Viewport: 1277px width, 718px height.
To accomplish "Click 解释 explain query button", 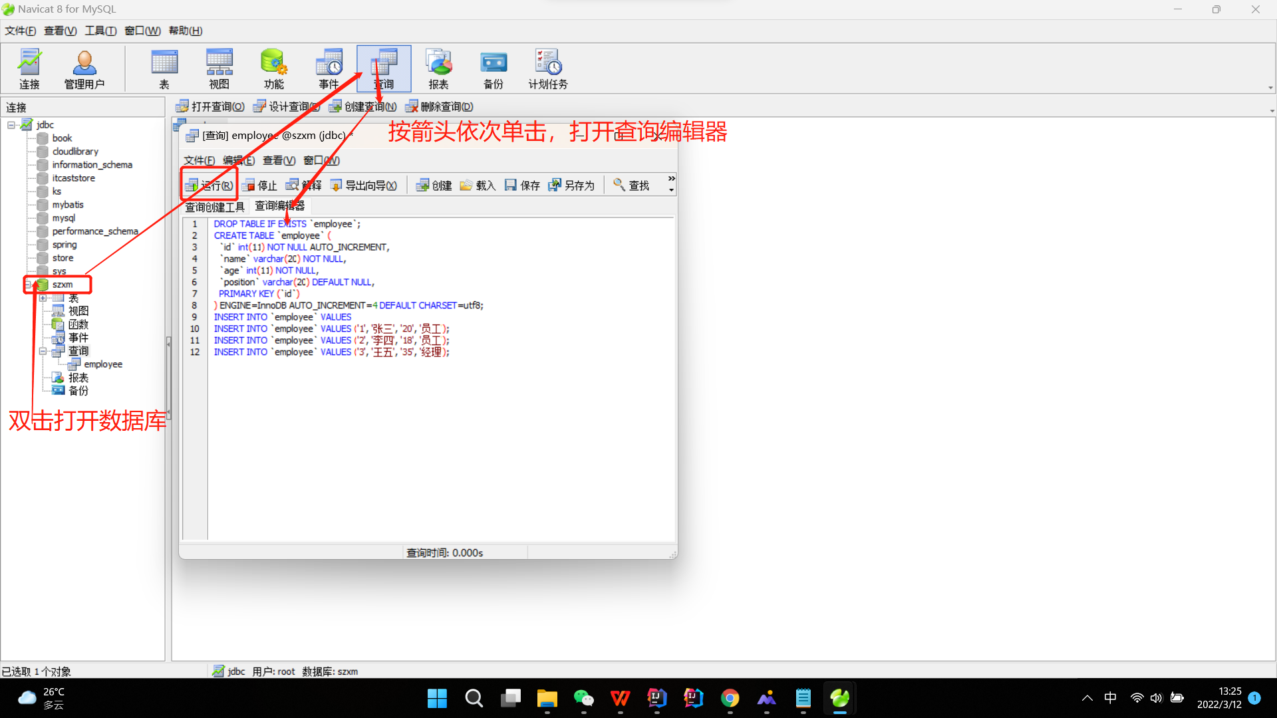I will (x=304, y=185).
